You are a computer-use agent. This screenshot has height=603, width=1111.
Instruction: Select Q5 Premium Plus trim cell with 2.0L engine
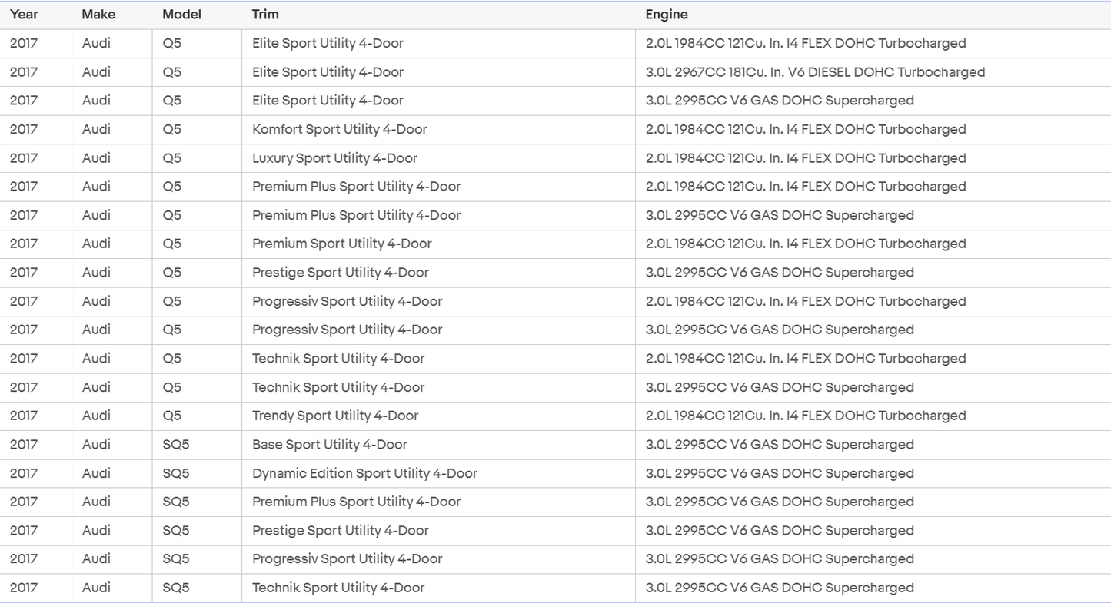click(439, 187)
